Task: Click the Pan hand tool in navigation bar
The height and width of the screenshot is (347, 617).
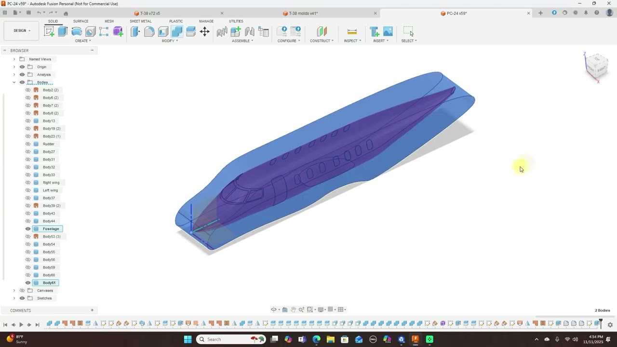Action: 293,309
